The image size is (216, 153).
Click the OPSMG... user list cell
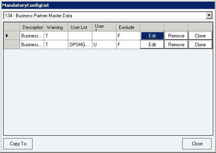point(80,45)
